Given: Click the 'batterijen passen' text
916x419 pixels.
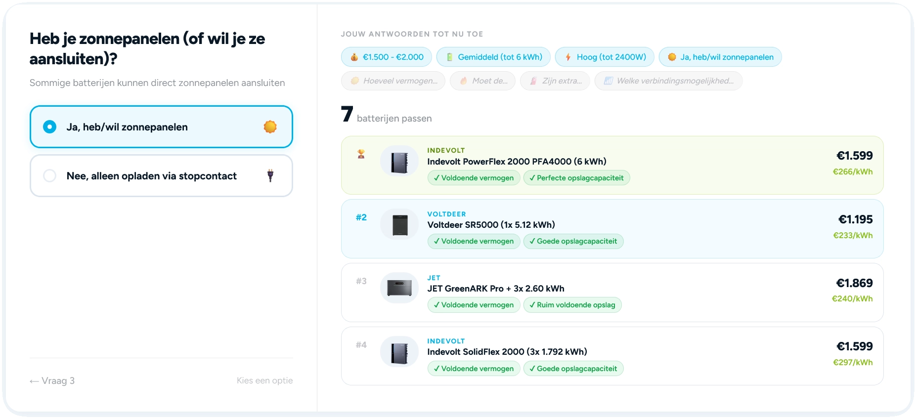Looking at the screenshot, I should click(394, 119).
